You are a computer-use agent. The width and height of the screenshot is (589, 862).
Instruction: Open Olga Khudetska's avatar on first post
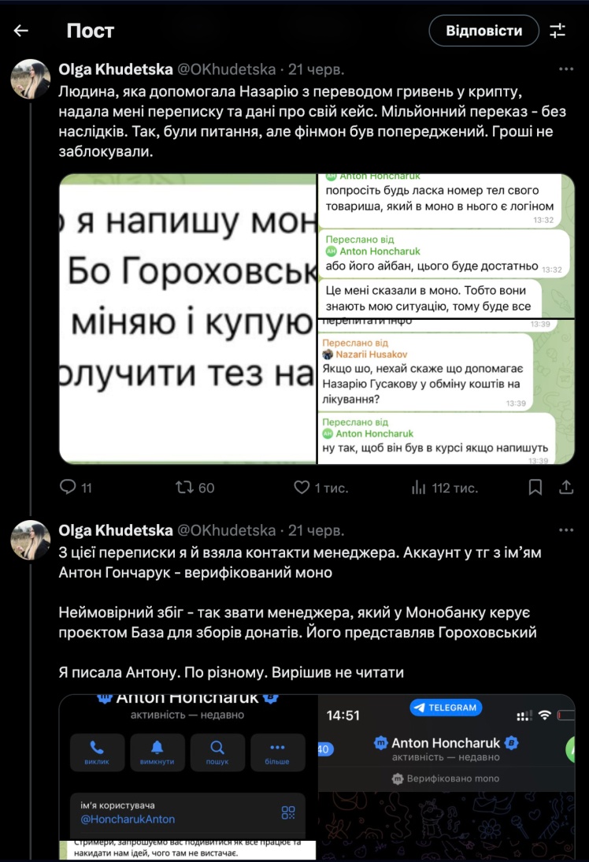pos(31,79)
